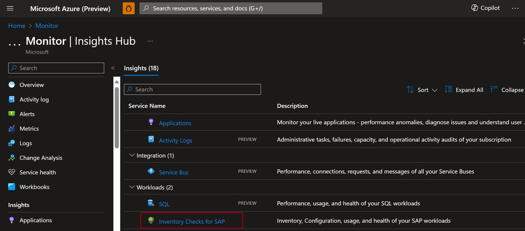Click the Change Analysis sidebar icon
Screen dimensions: 525x231
coord(12,158)
